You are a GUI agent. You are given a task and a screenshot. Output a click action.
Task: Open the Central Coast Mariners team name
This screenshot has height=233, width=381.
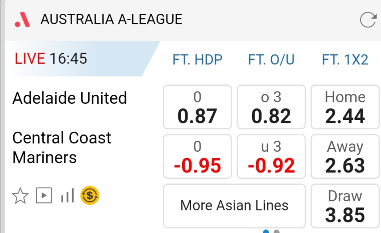pos(62,148)
